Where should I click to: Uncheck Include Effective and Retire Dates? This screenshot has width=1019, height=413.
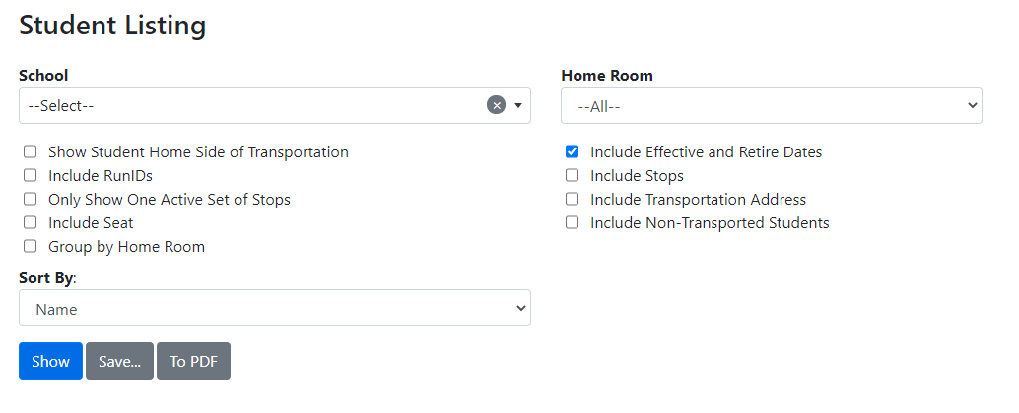[x=573, y=152]
